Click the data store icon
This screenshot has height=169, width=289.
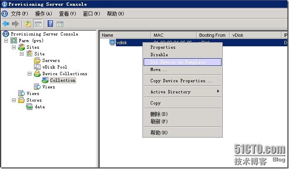pos(29,107)
